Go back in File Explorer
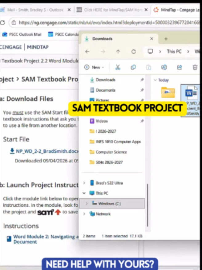Screen dimensions: 202x270 87,52
